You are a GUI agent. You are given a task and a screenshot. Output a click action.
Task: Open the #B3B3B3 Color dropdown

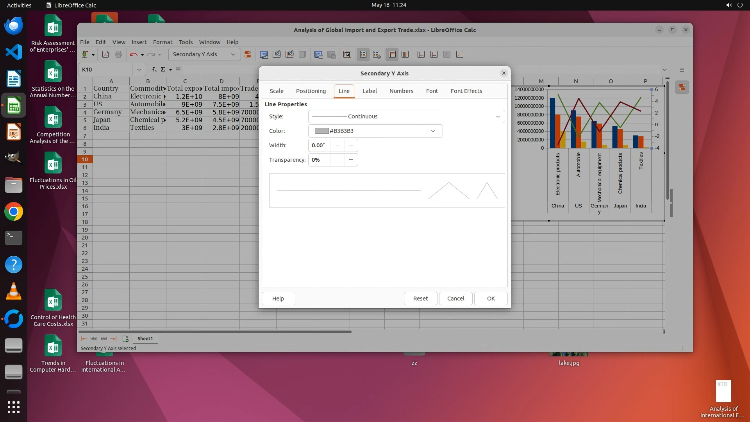(433, 131)
